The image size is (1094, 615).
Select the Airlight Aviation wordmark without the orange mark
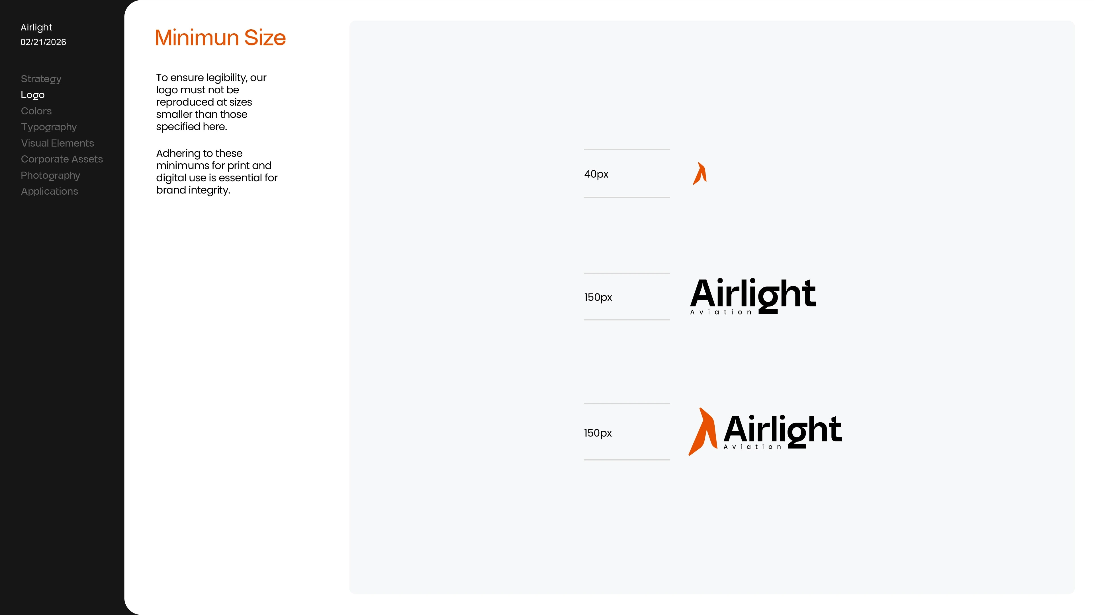click(x=752, y=296)
